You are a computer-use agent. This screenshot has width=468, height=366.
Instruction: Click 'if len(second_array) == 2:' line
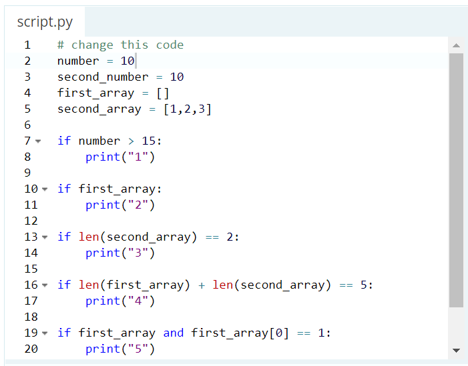pyautogui.click(x=148, y=237)
